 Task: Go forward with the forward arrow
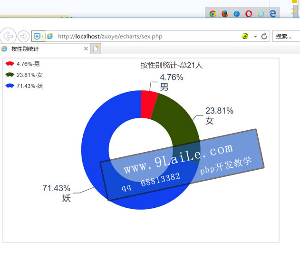click(23, 36)
